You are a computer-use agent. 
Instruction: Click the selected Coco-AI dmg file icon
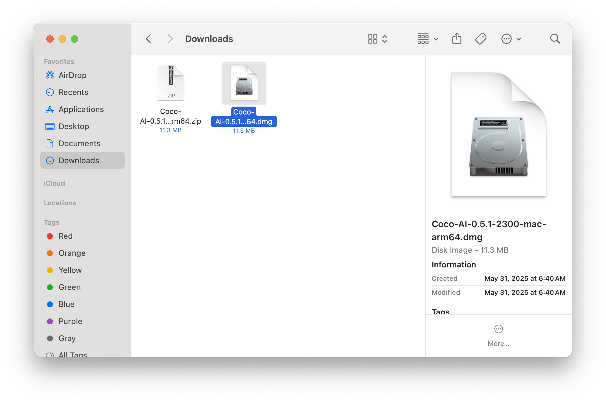coord(244,83)
